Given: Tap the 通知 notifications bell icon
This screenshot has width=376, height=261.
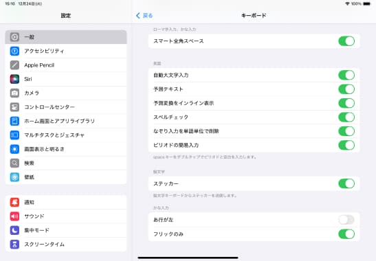Looking at the screenshot, I should click(x=14, y=203).
